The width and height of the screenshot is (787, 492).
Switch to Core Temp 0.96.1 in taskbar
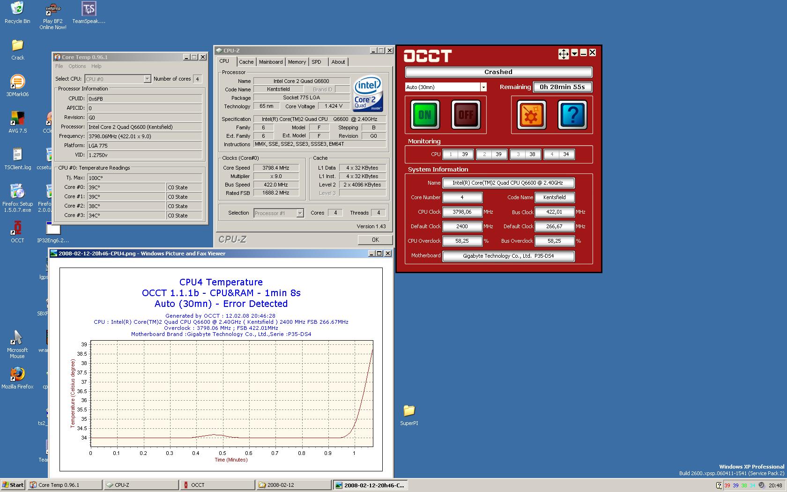pyautogui.click(x=65, y=485)
